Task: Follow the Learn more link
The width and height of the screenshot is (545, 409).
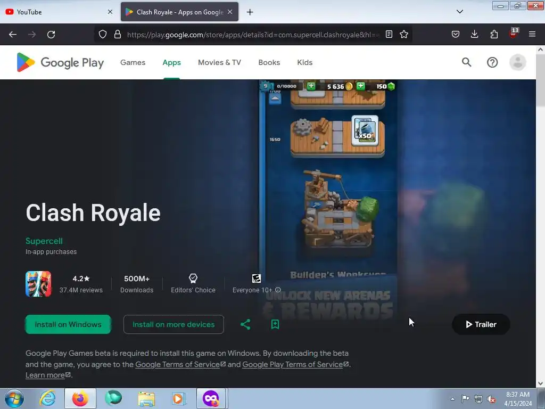Action: tap(48, 375)
